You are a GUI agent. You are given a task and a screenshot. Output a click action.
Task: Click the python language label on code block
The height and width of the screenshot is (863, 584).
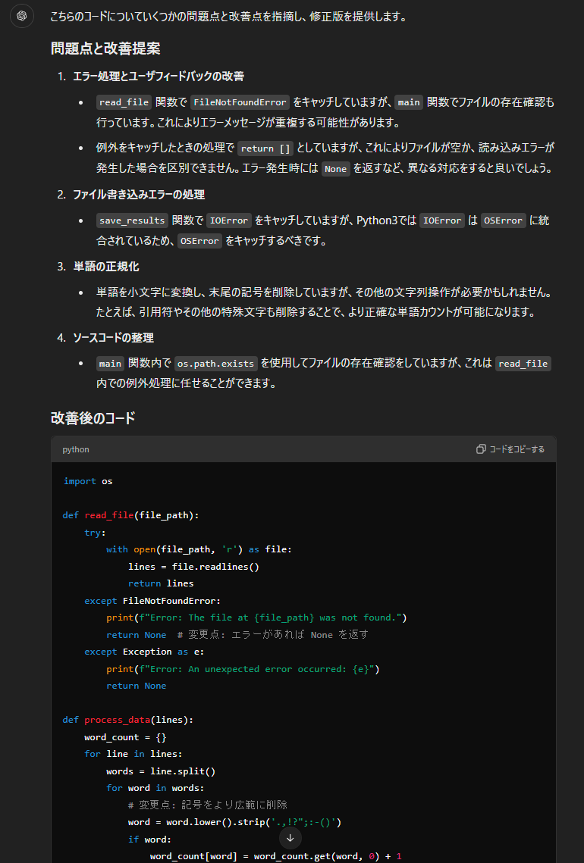76,449
